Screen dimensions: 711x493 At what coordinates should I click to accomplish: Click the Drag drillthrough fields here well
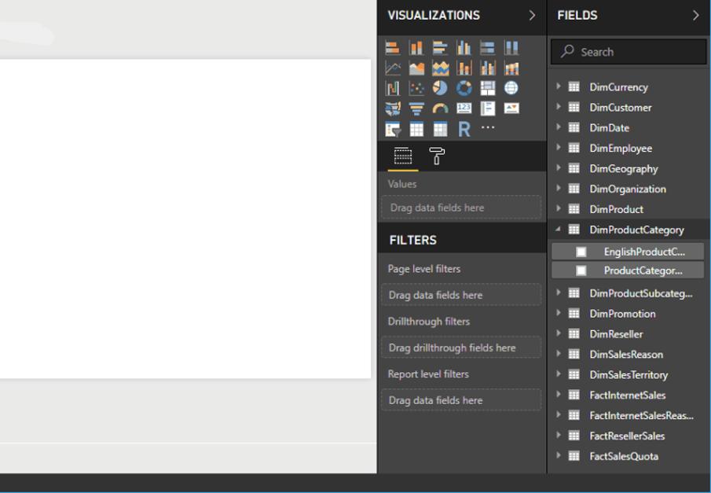pos(461,348)
